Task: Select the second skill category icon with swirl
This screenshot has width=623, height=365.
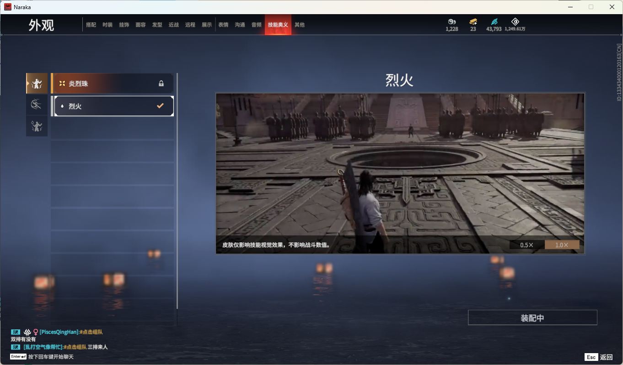Action: click(x=37, y=105)
